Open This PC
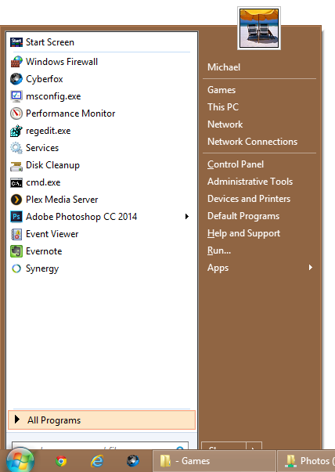335x472 pixels. click(223, 107)
